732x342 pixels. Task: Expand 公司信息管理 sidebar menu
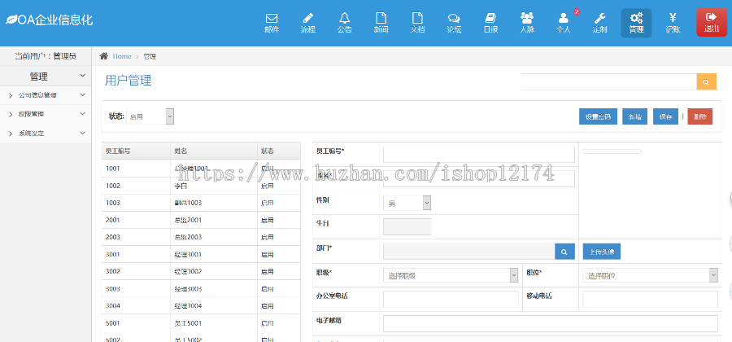coord(46,94)
